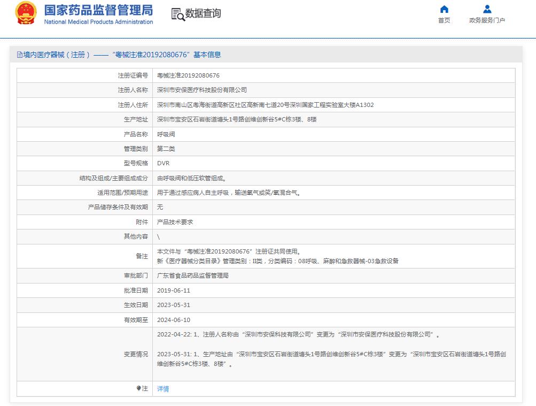
Task: Go to 首页 home icon
Action: pyautogui.click(x=444, y=9)
